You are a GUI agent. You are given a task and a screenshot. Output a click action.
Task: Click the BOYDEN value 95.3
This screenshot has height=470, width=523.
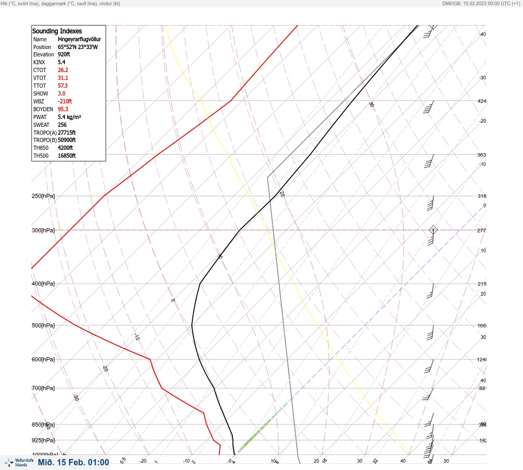(63, 109)
